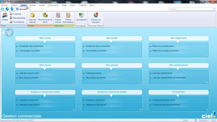Open Mes articles par famille
This screenshot has height=122, width=217.
click(96, 78)
